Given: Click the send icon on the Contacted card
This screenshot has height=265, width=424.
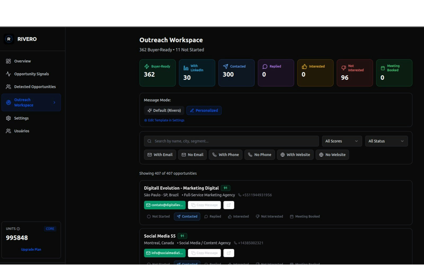Looking at the screenshot, I should tap(226, 66).
